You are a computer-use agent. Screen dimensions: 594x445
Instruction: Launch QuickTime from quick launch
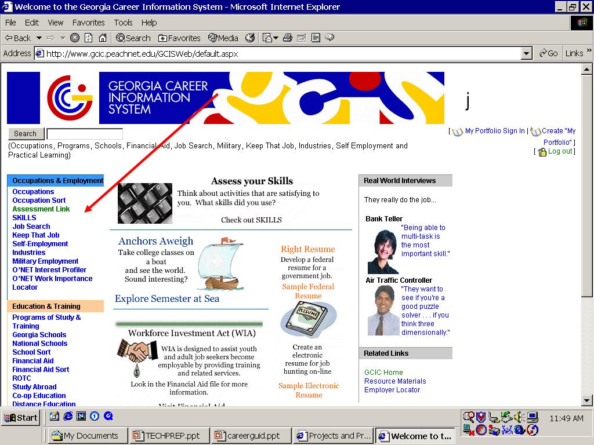click(x=108, y=416)
